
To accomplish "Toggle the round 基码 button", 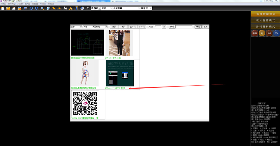I will tap(254, 34).
